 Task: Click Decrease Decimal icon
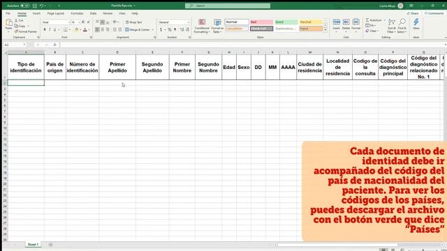click(x=187, y=29)
